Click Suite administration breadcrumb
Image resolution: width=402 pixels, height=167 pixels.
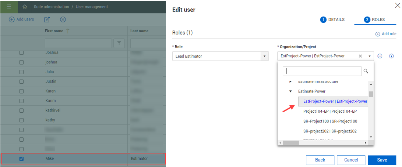pos(51,7)
